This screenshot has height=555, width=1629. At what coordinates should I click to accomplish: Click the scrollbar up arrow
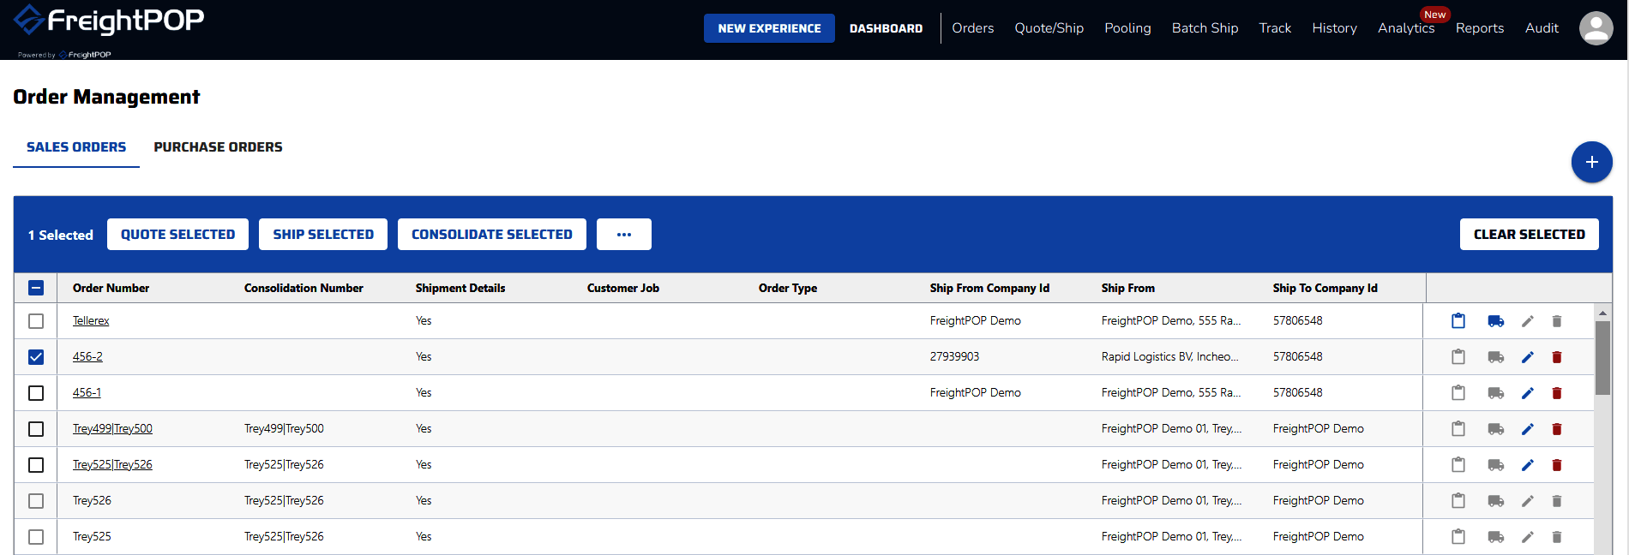coord(1602,313)
